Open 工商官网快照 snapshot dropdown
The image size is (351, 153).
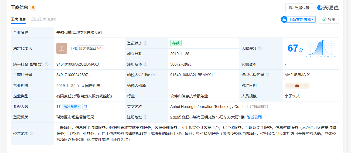(298, 19)
